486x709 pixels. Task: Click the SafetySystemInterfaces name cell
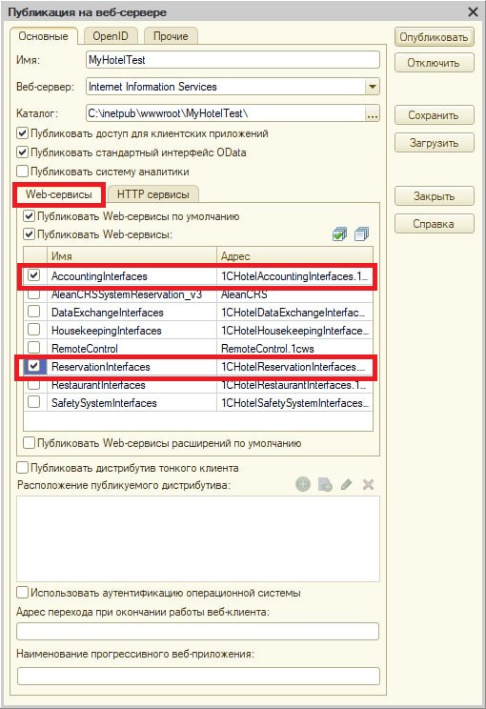click(x=132, y=403)
